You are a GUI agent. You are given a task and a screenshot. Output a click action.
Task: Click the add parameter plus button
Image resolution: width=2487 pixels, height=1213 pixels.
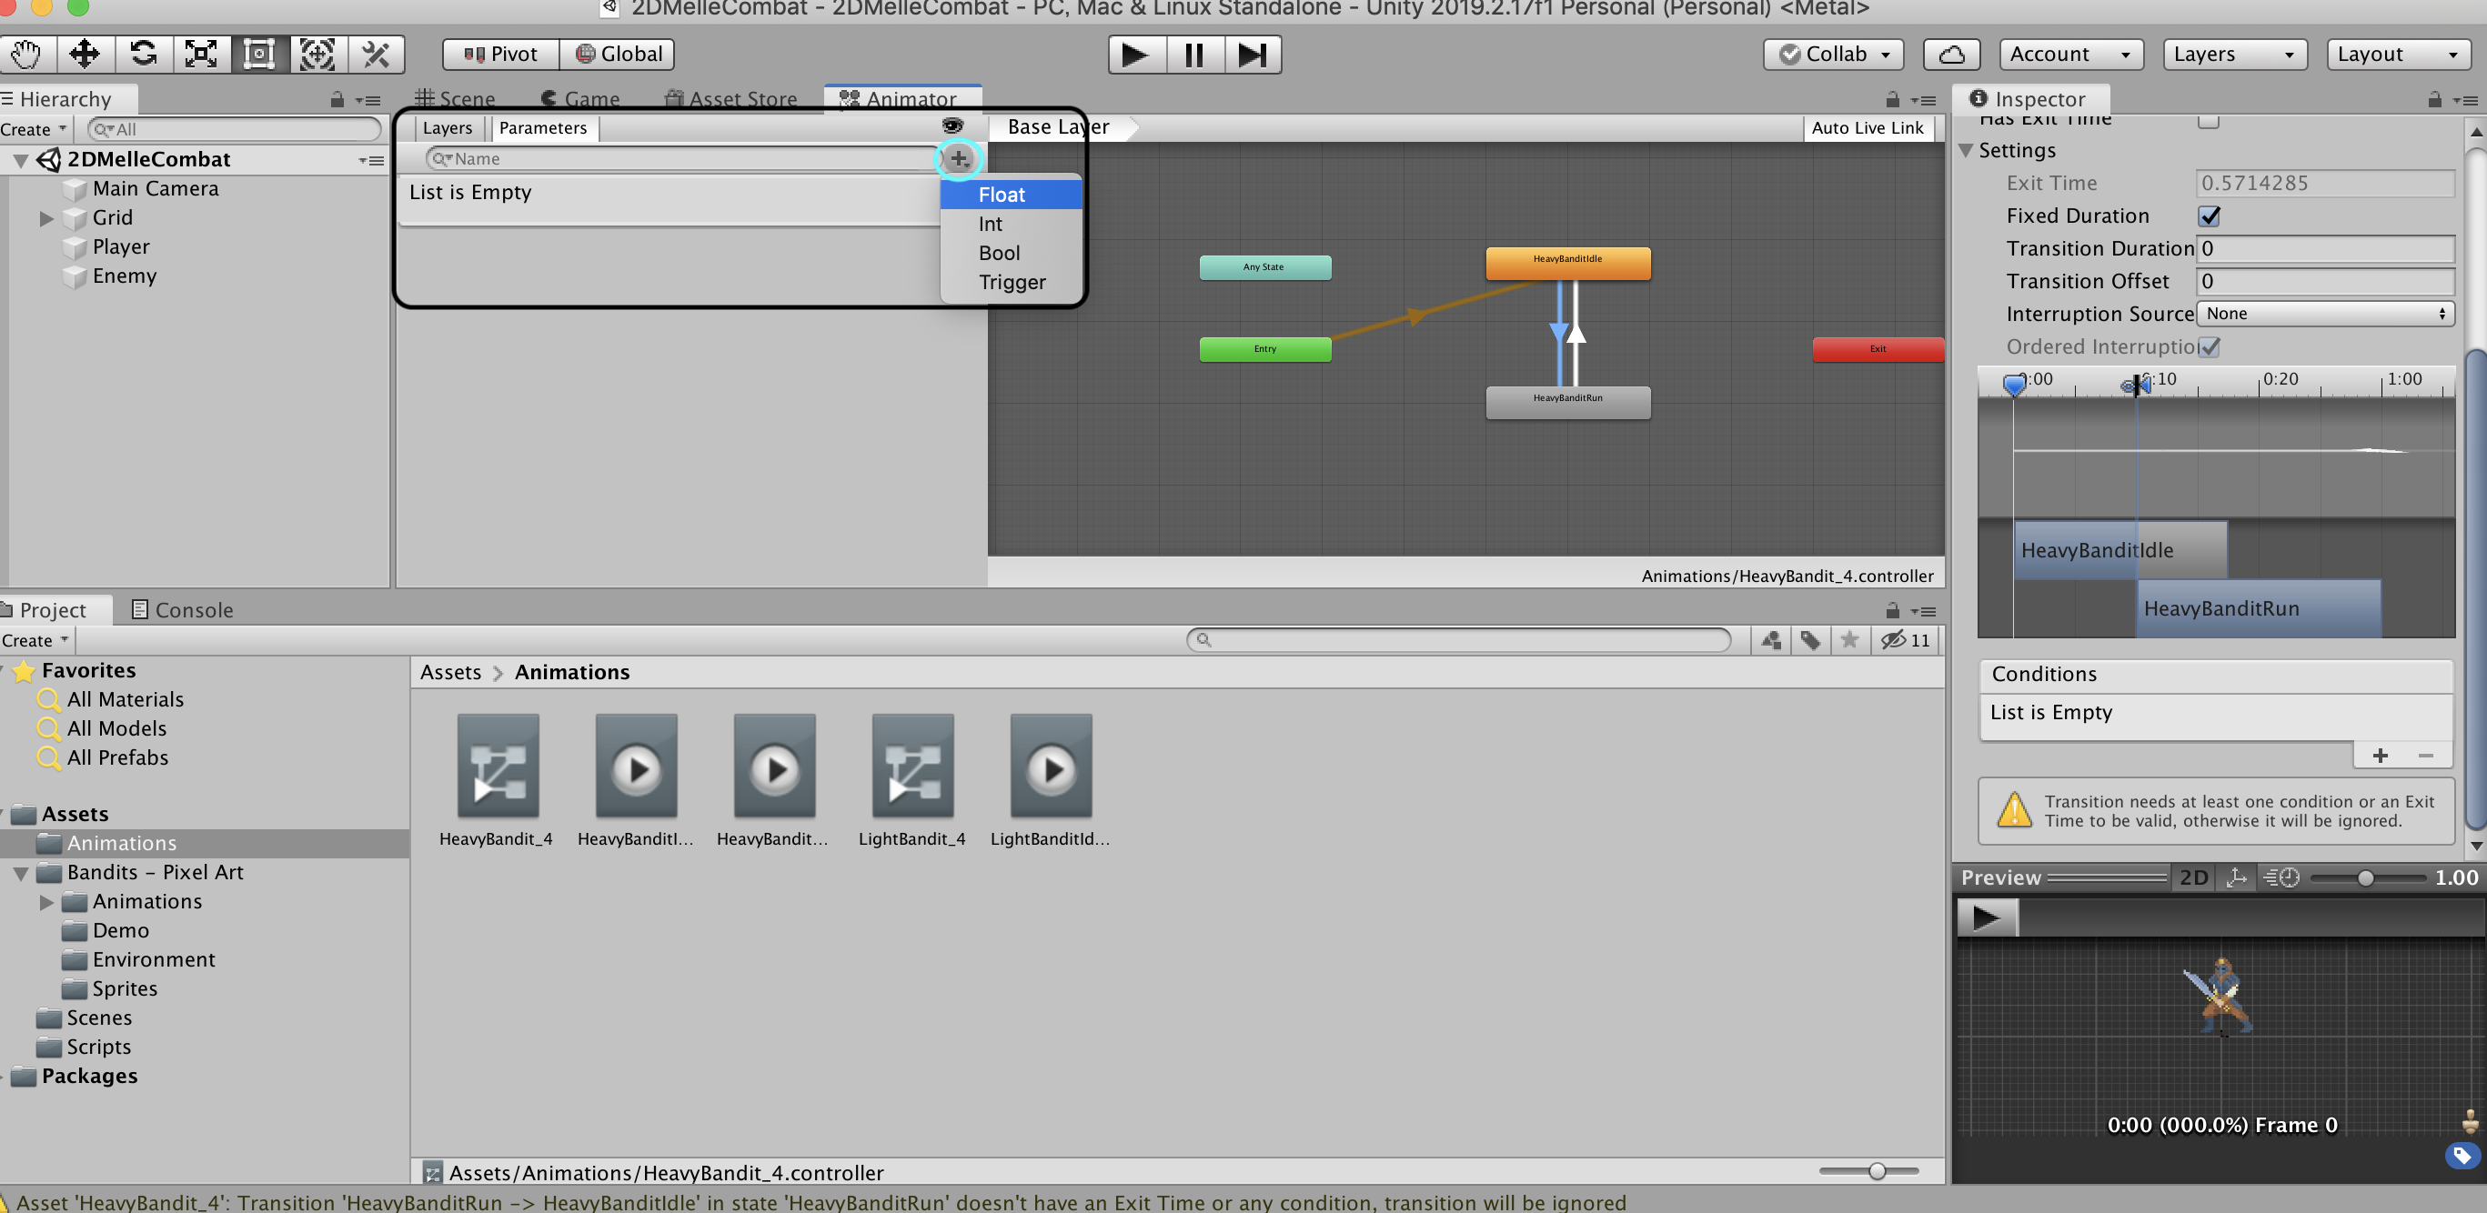point(959,159)
